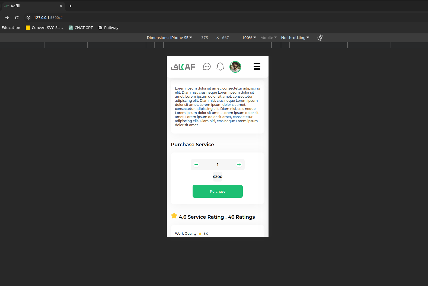Click the Purchase Service heading

192,145
